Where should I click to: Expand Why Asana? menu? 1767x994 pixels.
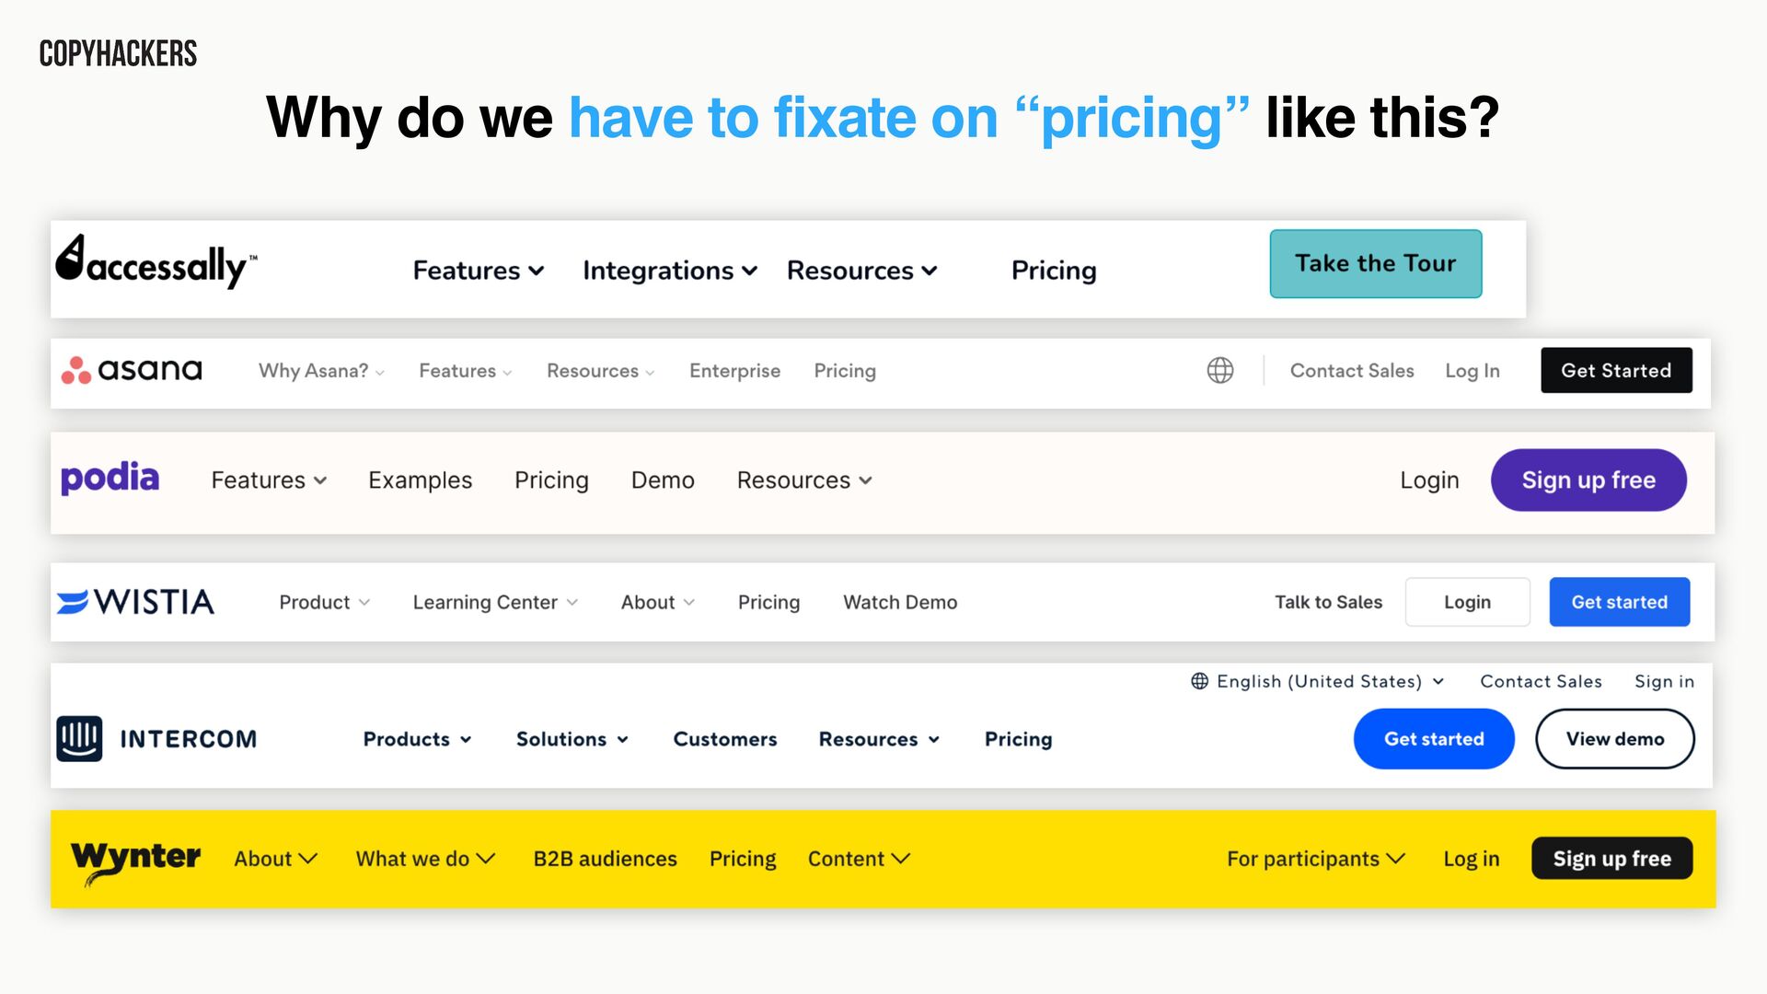click(321, 371)
